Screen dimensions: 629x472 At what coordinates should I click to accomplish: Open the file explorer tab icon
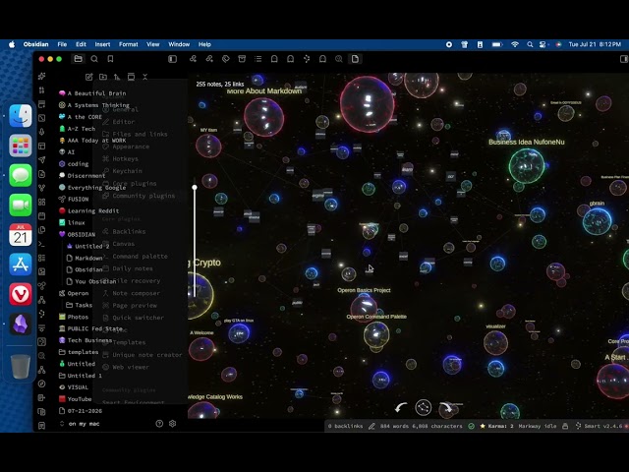[x=79, y=59]
